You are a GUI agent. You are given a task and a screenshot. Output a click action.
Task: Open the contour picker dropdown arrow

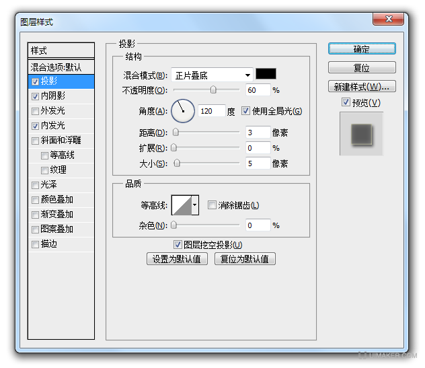(x=195, y=205)
